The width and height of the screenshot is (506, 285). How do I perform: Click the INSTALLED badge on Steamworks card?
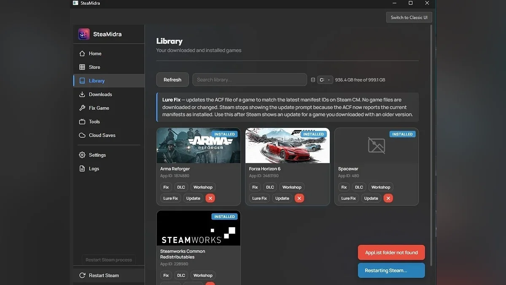point(225,217)
